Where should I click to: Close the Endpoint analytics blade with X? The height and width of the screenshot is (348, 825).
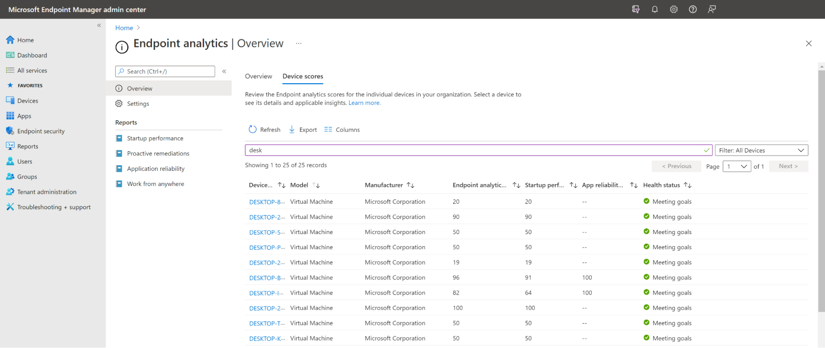click(808, 44)
